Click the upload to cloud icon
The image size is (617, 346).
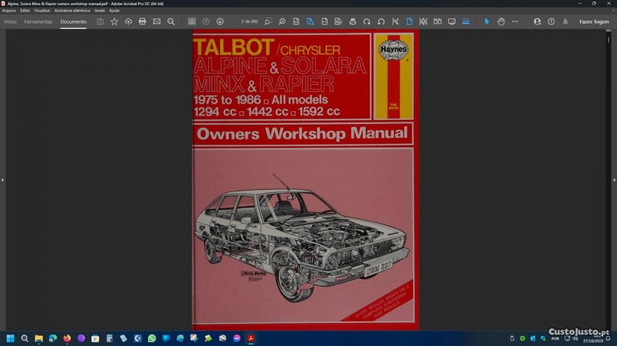click(128, 21)
